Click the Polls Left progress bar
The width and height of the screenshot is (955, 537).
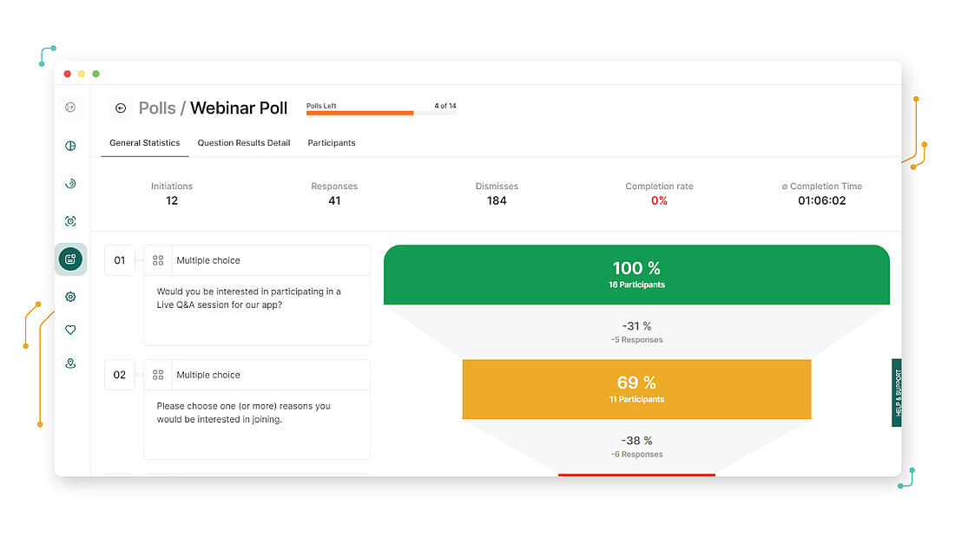[x=381, y=113]
